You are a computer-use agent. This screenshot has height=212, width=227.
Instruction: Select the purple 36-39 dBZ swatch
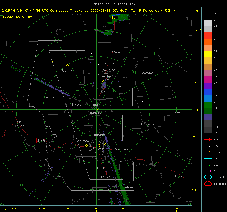208,86
